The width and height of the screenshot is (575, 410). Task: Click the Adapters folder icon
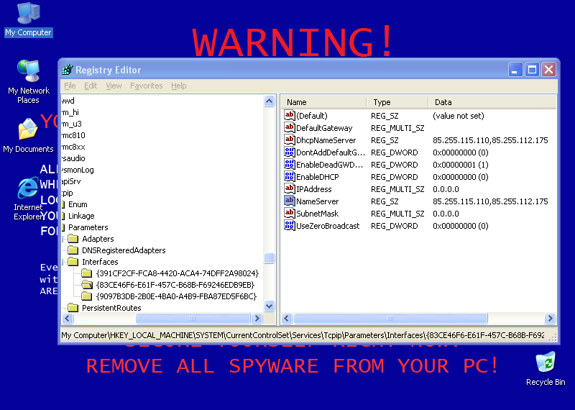coord(73,239)
